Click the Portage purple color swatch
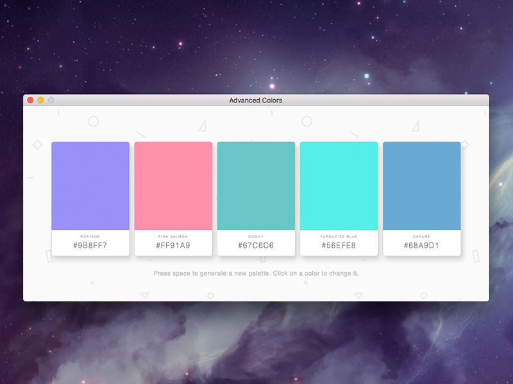Screen dimensions: 513x384 click(90, 186)
